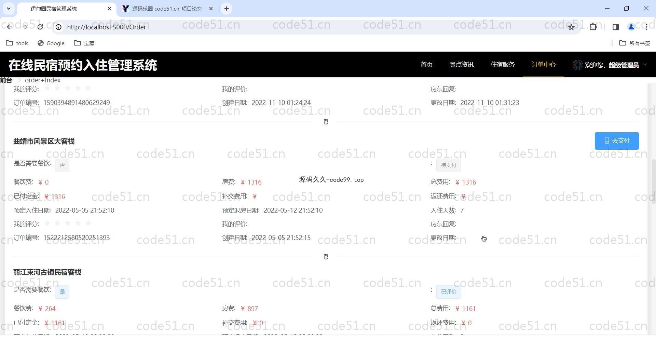Switch to the 源码乐园 code51.cn tab
656x352 pixels.
pyautogui.click(x=167, y=9)
